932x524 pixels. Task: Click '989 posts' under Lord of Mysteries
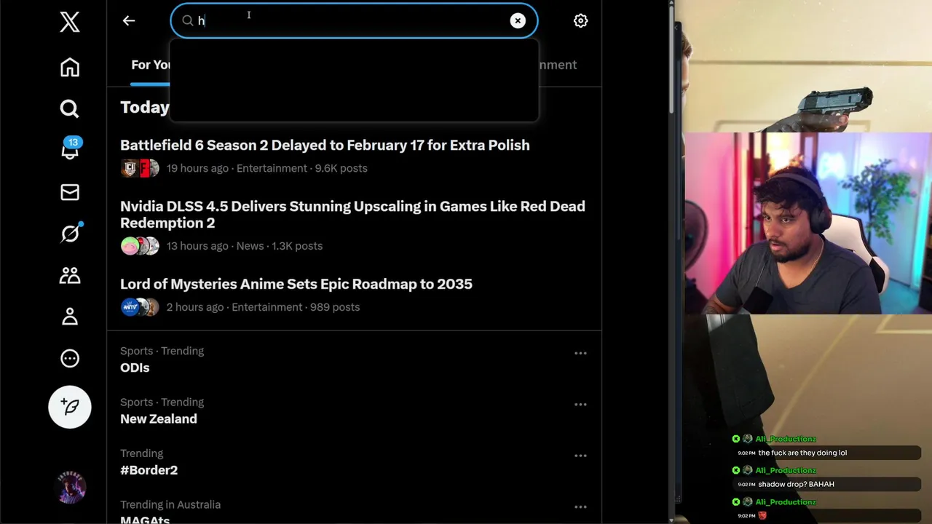(335, 307)
